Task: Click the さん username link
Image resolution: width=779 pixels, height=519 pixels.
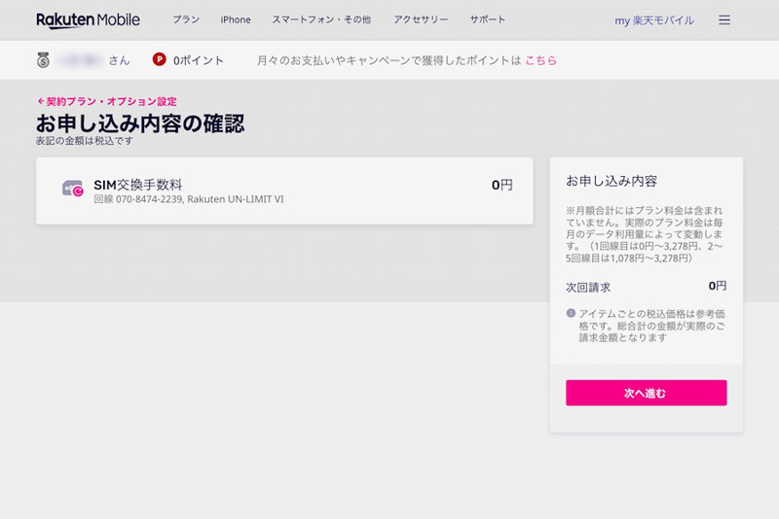Action: tap(119, 60)
